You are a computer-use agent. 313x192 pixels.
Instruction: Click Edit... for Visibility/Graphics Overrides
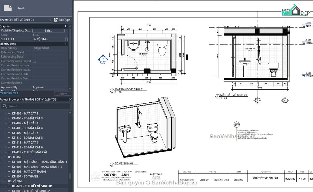(49, 31)
